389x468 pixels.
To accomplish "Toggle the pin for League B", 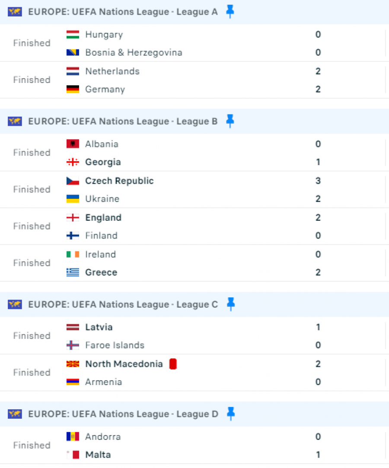I will (230, 121).
